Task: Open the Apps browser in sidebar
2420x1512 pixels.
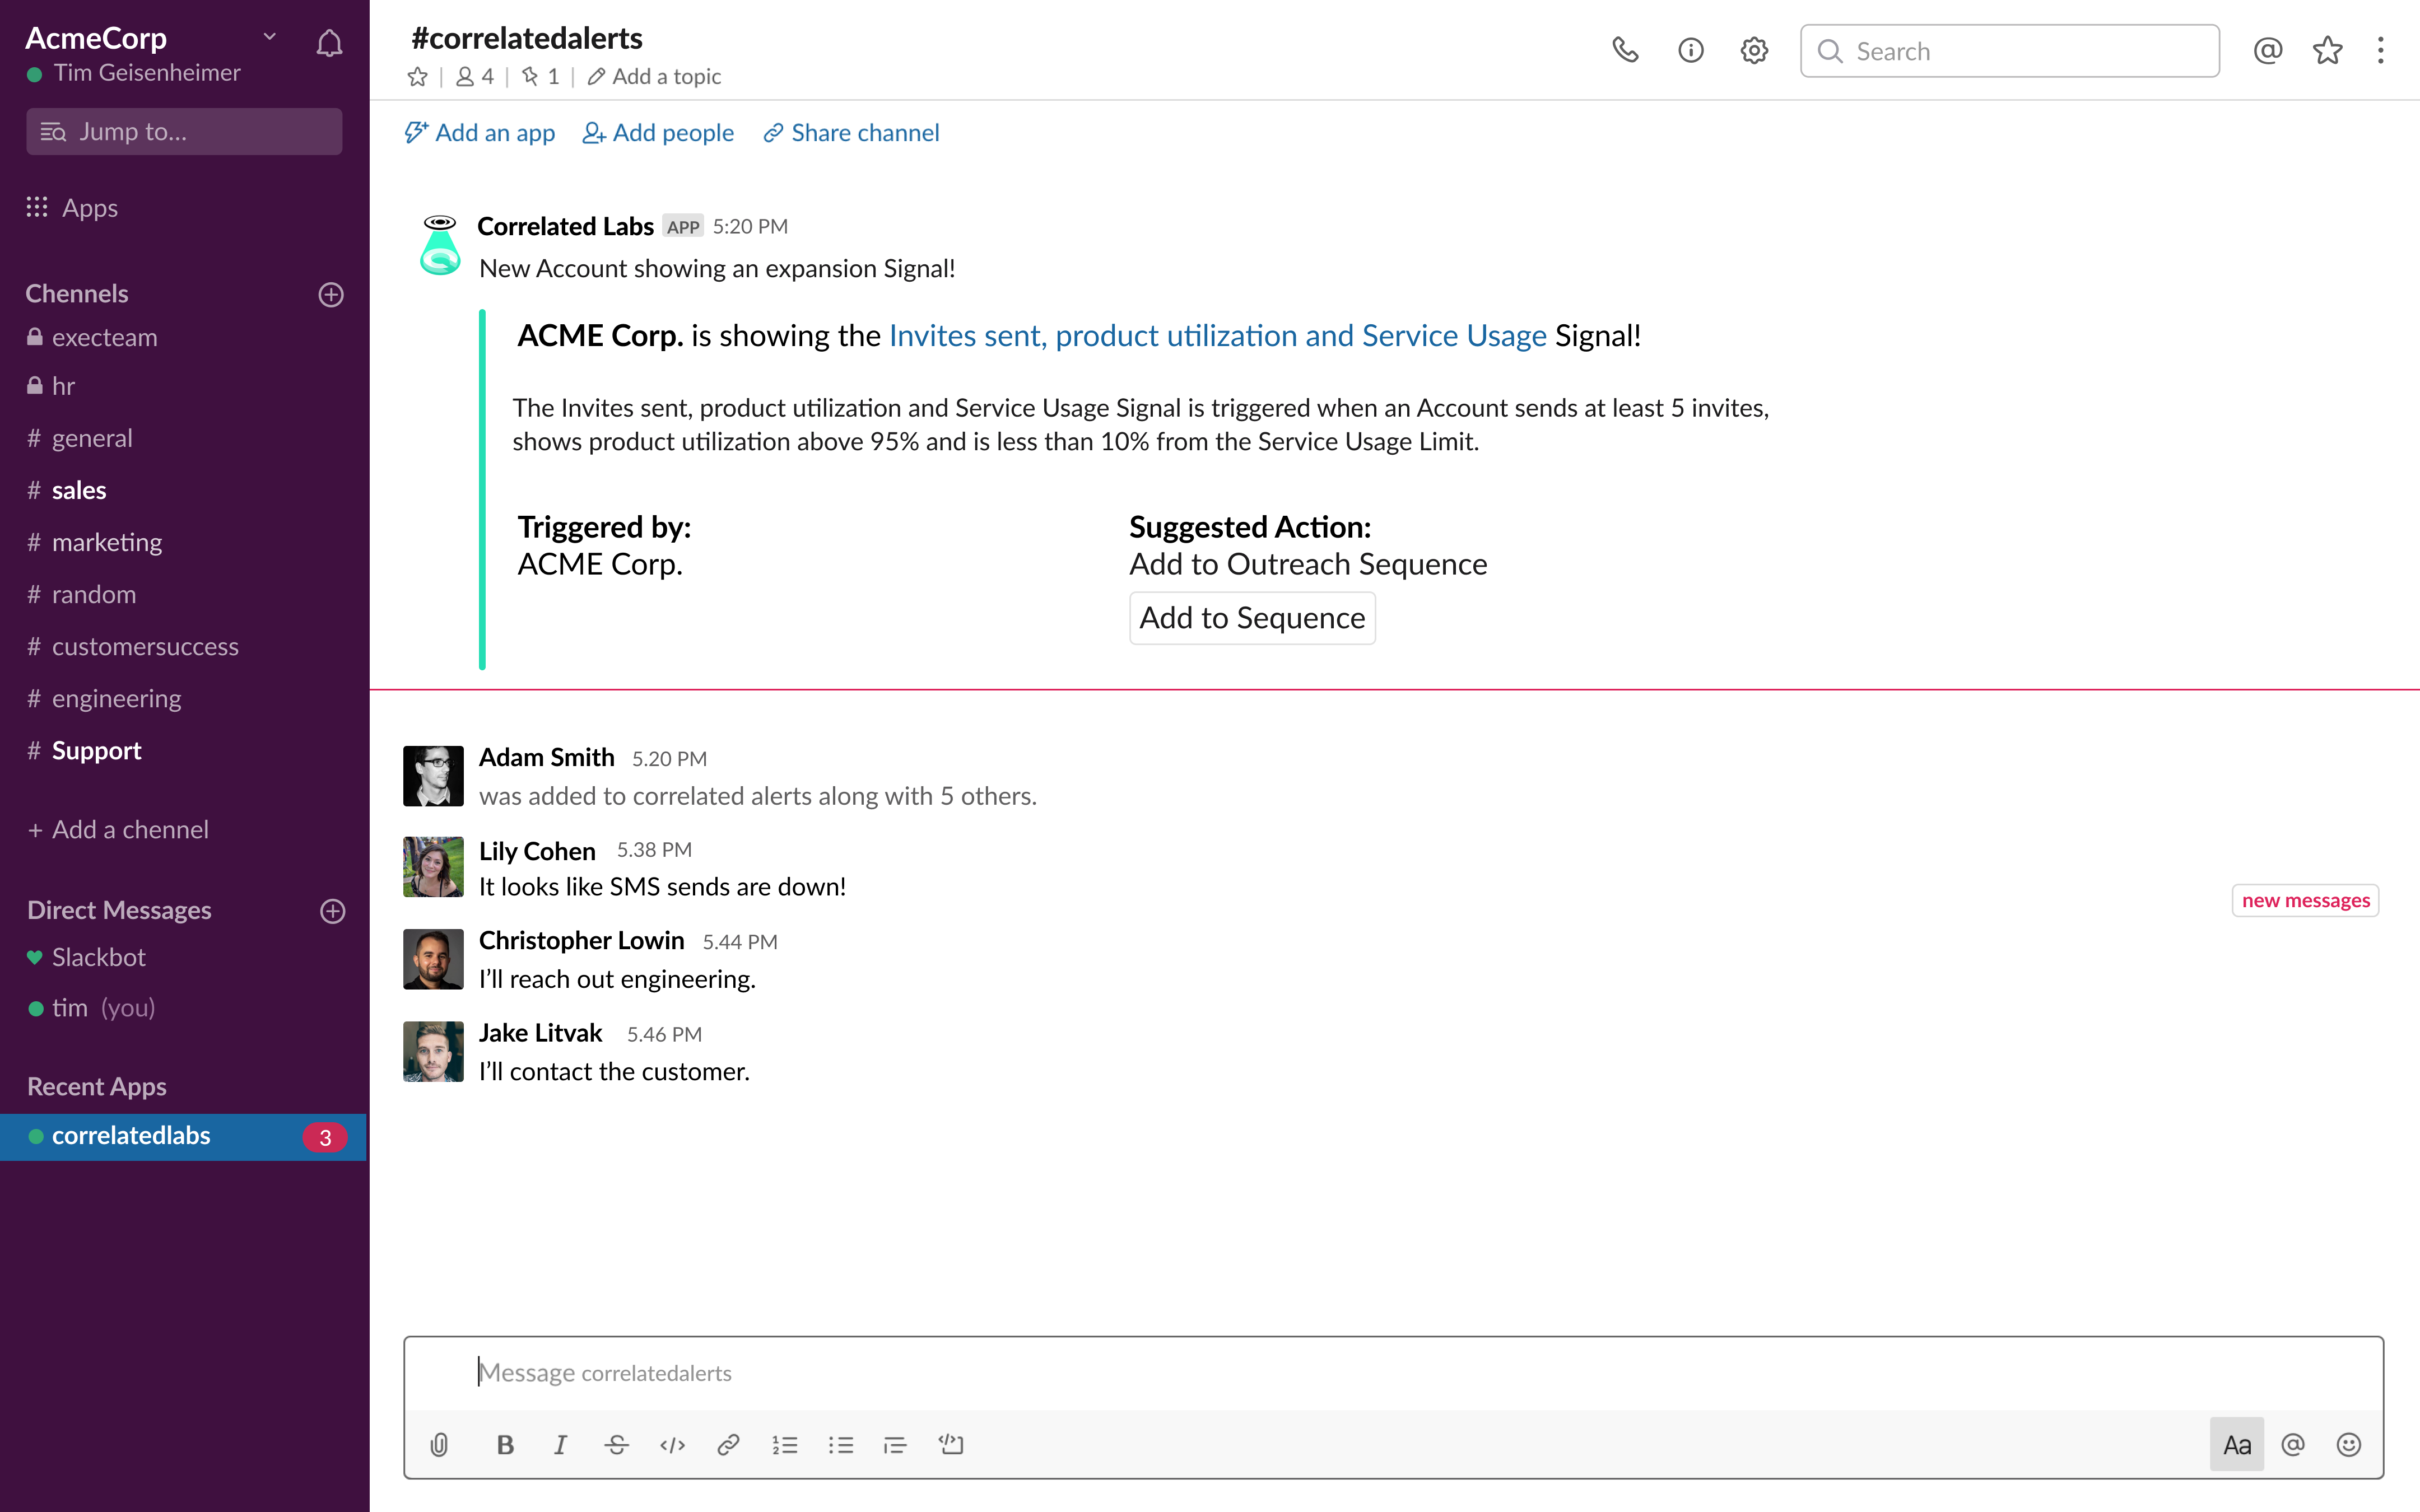Action: [72, 207]
